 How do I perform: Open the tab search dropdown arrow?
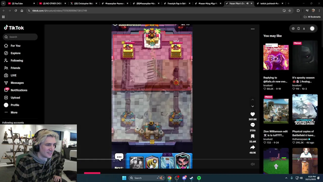coord(3,4)
